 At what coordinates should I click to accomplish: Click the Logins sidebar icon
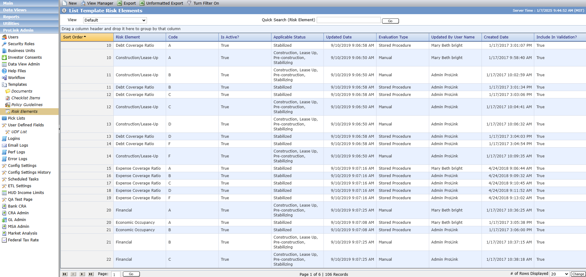pyautogui.click(x=4, y=139)
